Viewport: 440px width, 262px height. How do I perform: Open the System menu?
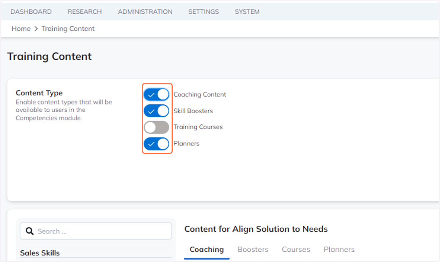(x=247, y=12)
